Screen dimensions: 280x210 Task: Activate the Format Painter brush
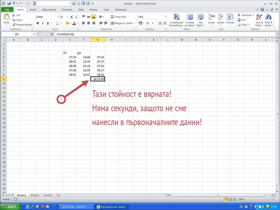pos(14,25)
